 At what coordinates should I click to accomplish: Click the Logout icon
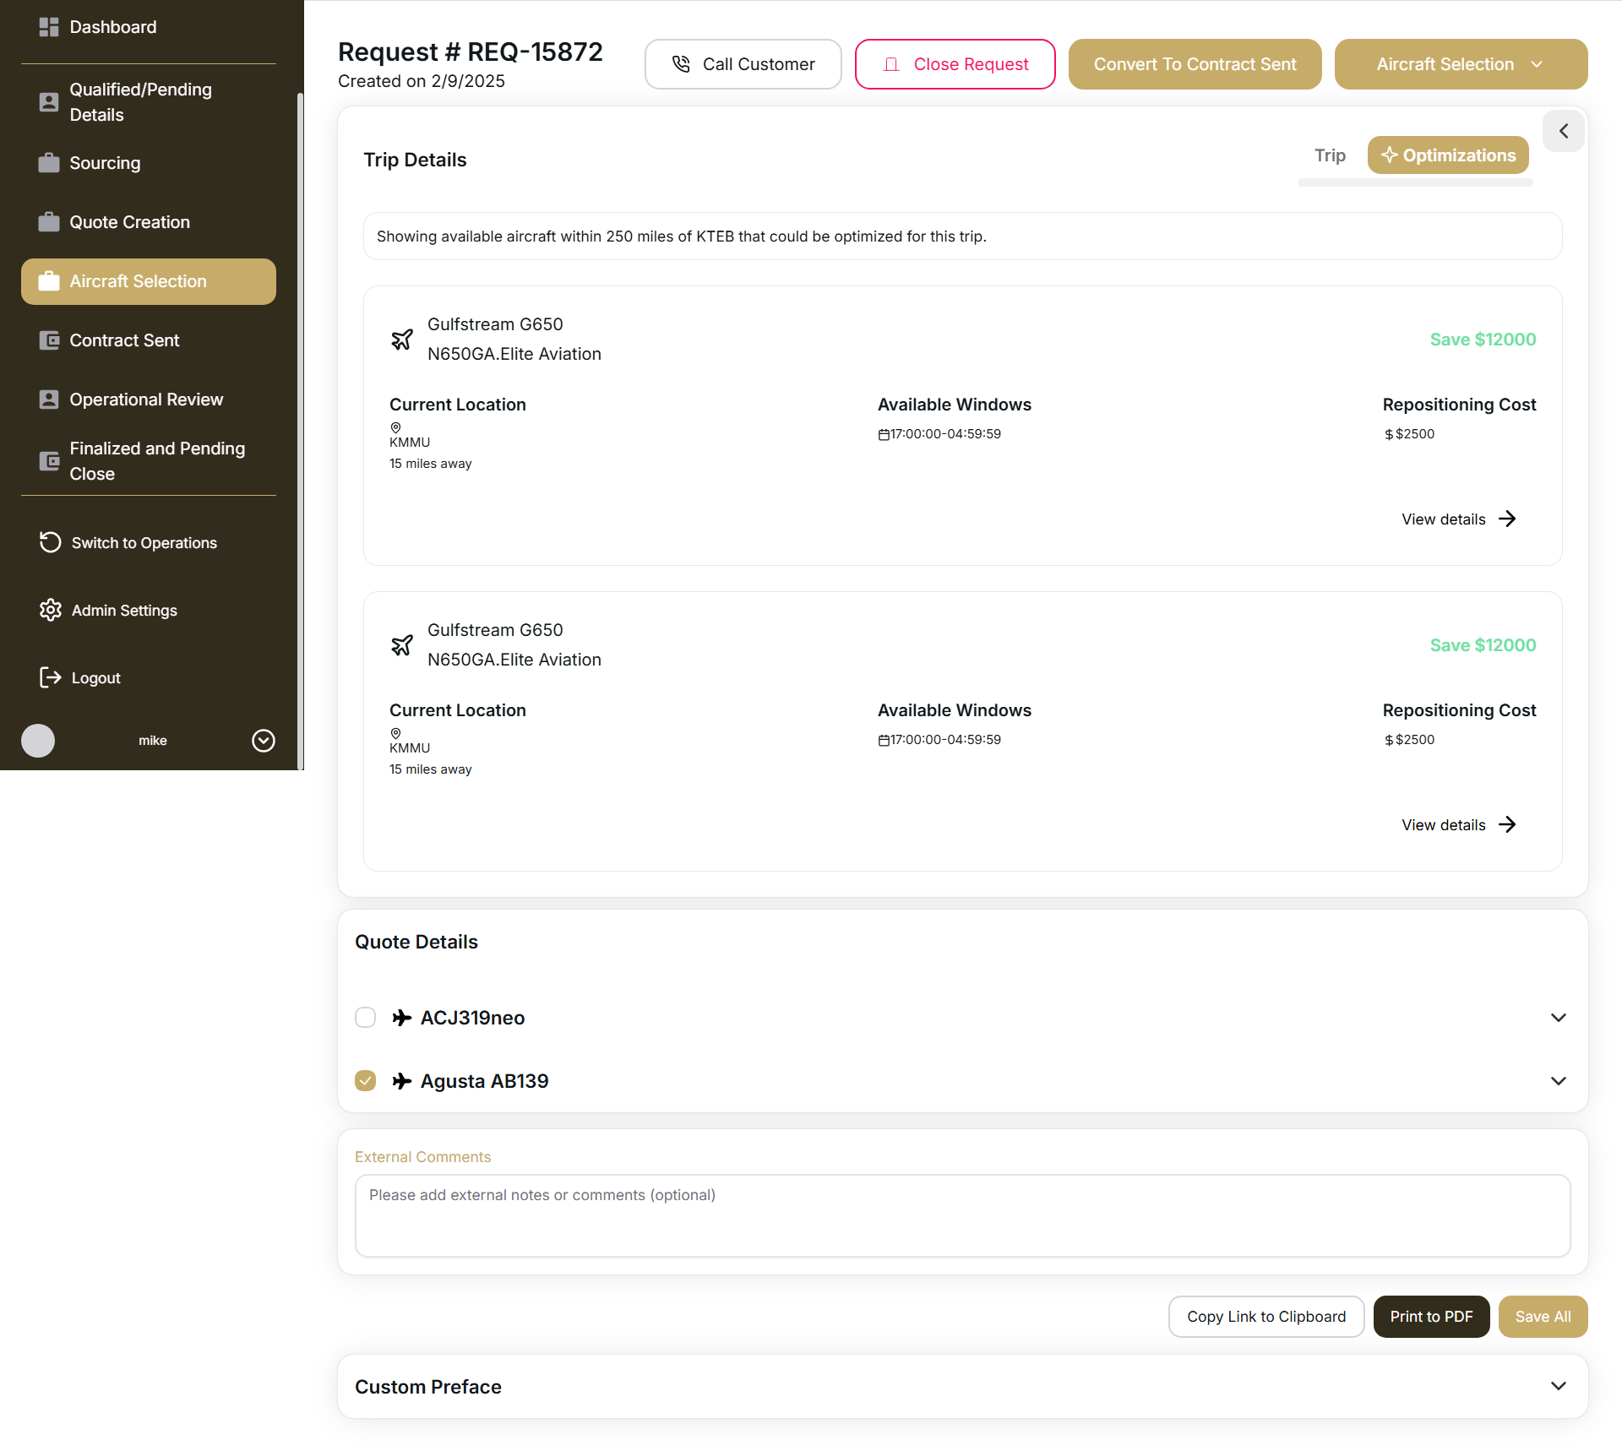50,677
